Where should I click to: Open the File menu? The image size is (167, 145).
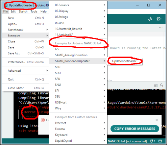click(x=5, y=12)
